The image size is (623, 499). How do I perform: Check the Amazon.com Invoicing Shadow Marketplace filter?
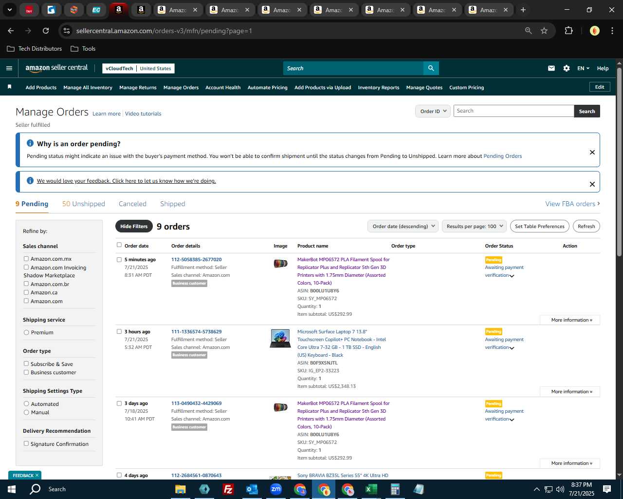26,267
